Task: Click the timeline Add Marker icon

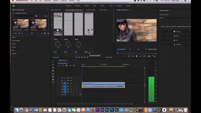Action: [70, 66]
